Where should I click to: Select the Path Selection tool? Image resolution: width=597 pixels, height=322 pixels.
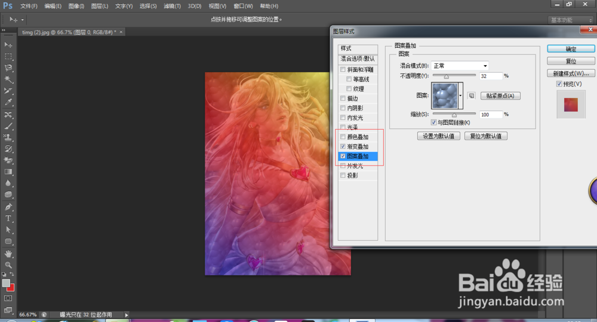click(8, 230)
